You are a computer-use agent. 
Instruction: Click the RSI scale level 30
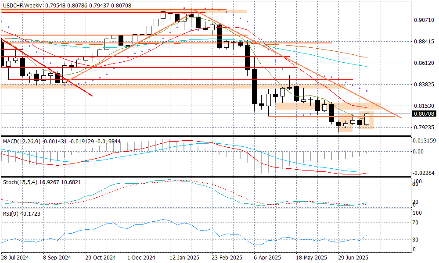coord(415,239)
